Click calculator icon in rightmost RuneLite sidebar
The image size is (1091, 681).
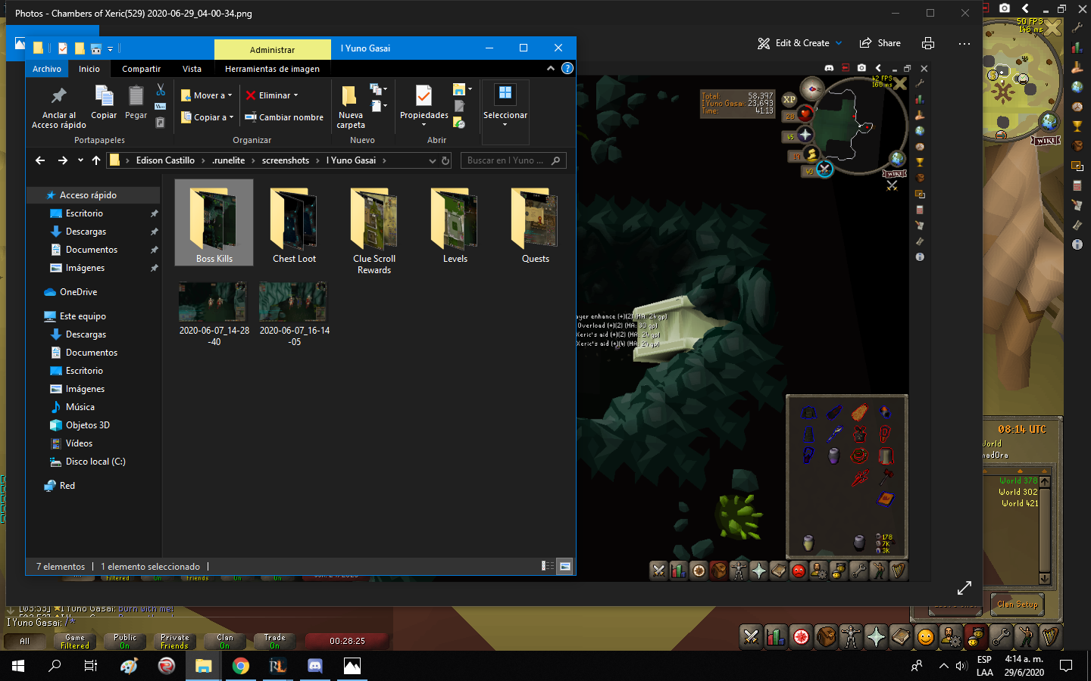point(1077,185)
